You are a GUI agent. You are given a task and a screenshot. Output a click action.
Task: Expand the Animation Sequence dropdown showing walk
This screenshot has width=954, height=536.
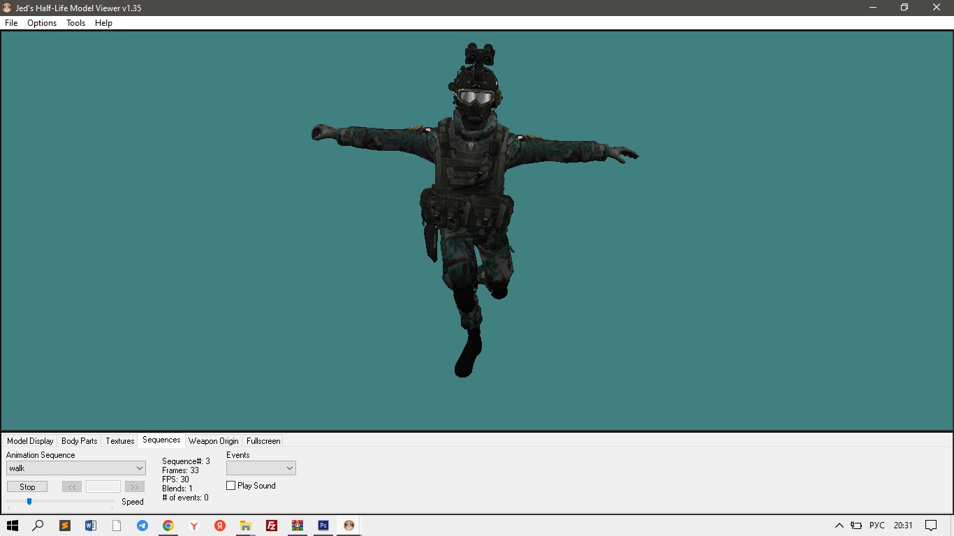[x=76, y=468]
